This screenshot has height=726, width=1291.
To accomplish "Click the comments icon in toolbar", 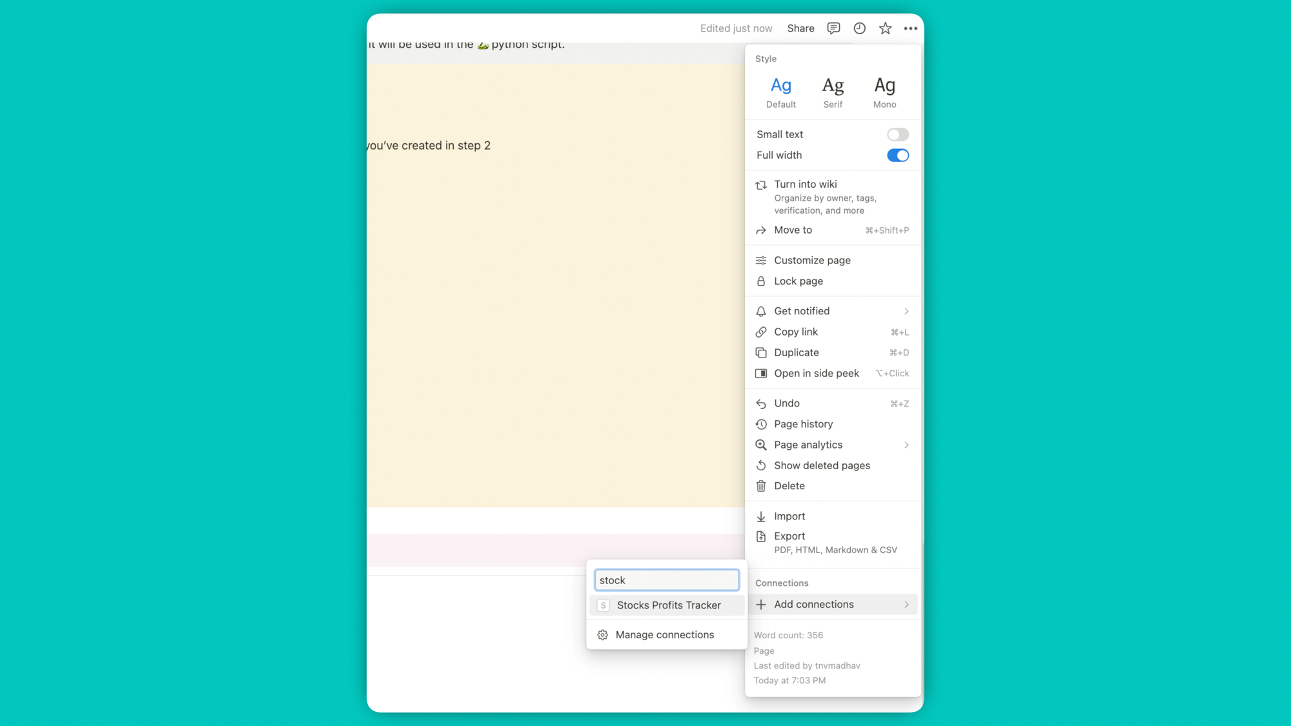I will tap(833, 28).
